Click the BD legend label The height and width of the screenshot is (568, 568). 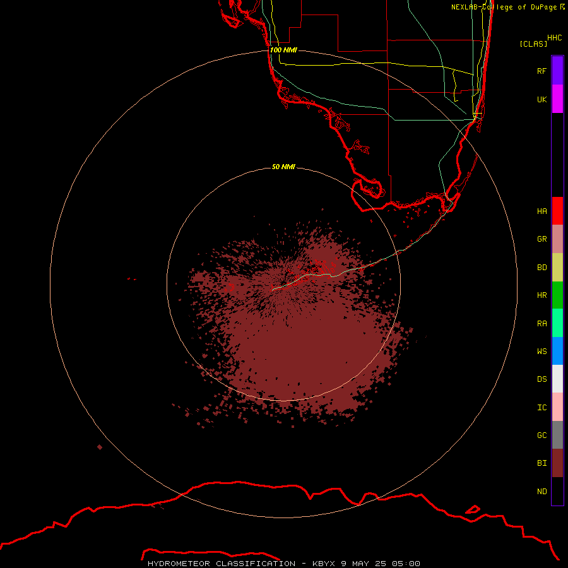pyautogui.click(x=542, y=268)
